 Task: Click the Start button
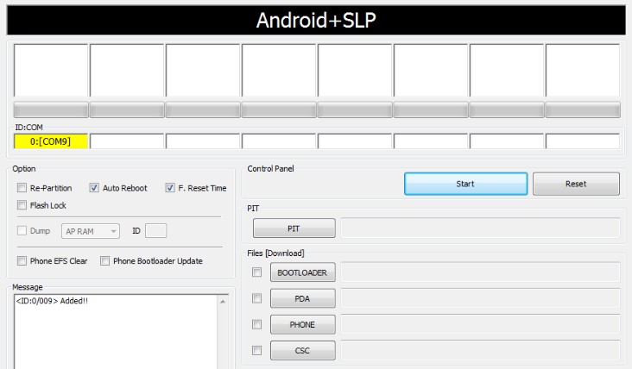click(465, 184)
